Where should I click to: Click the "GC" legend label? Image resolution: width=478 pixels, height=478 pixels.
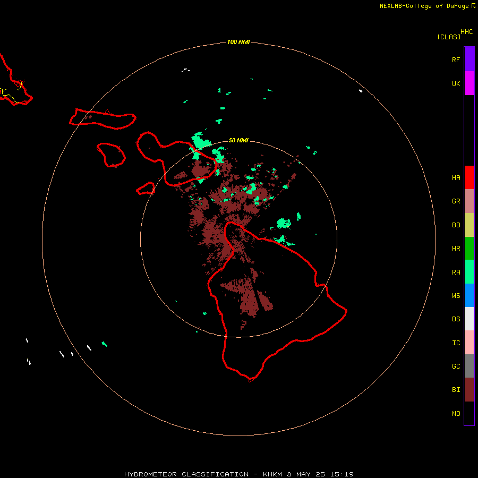pos(456,366)
